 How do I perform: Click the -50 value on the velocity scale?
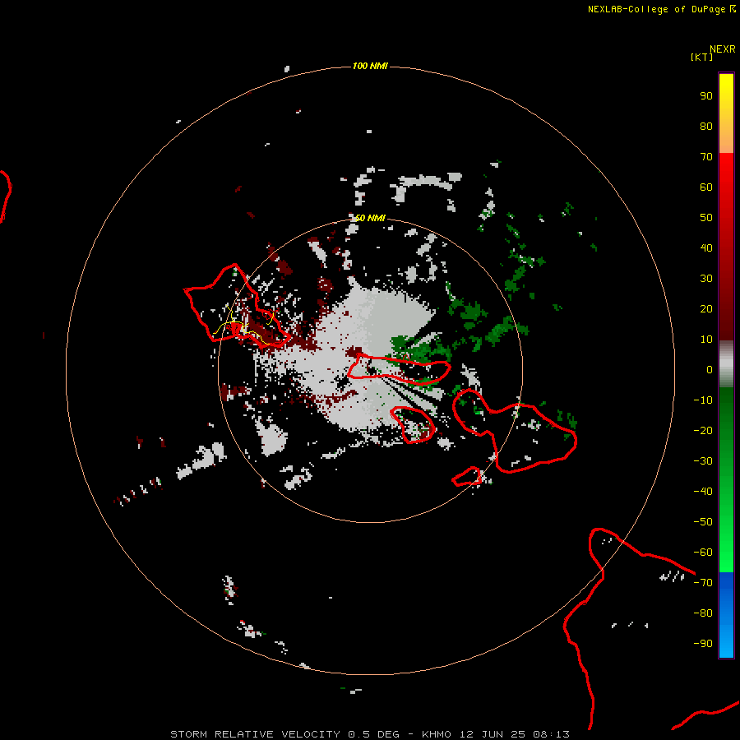703,522
